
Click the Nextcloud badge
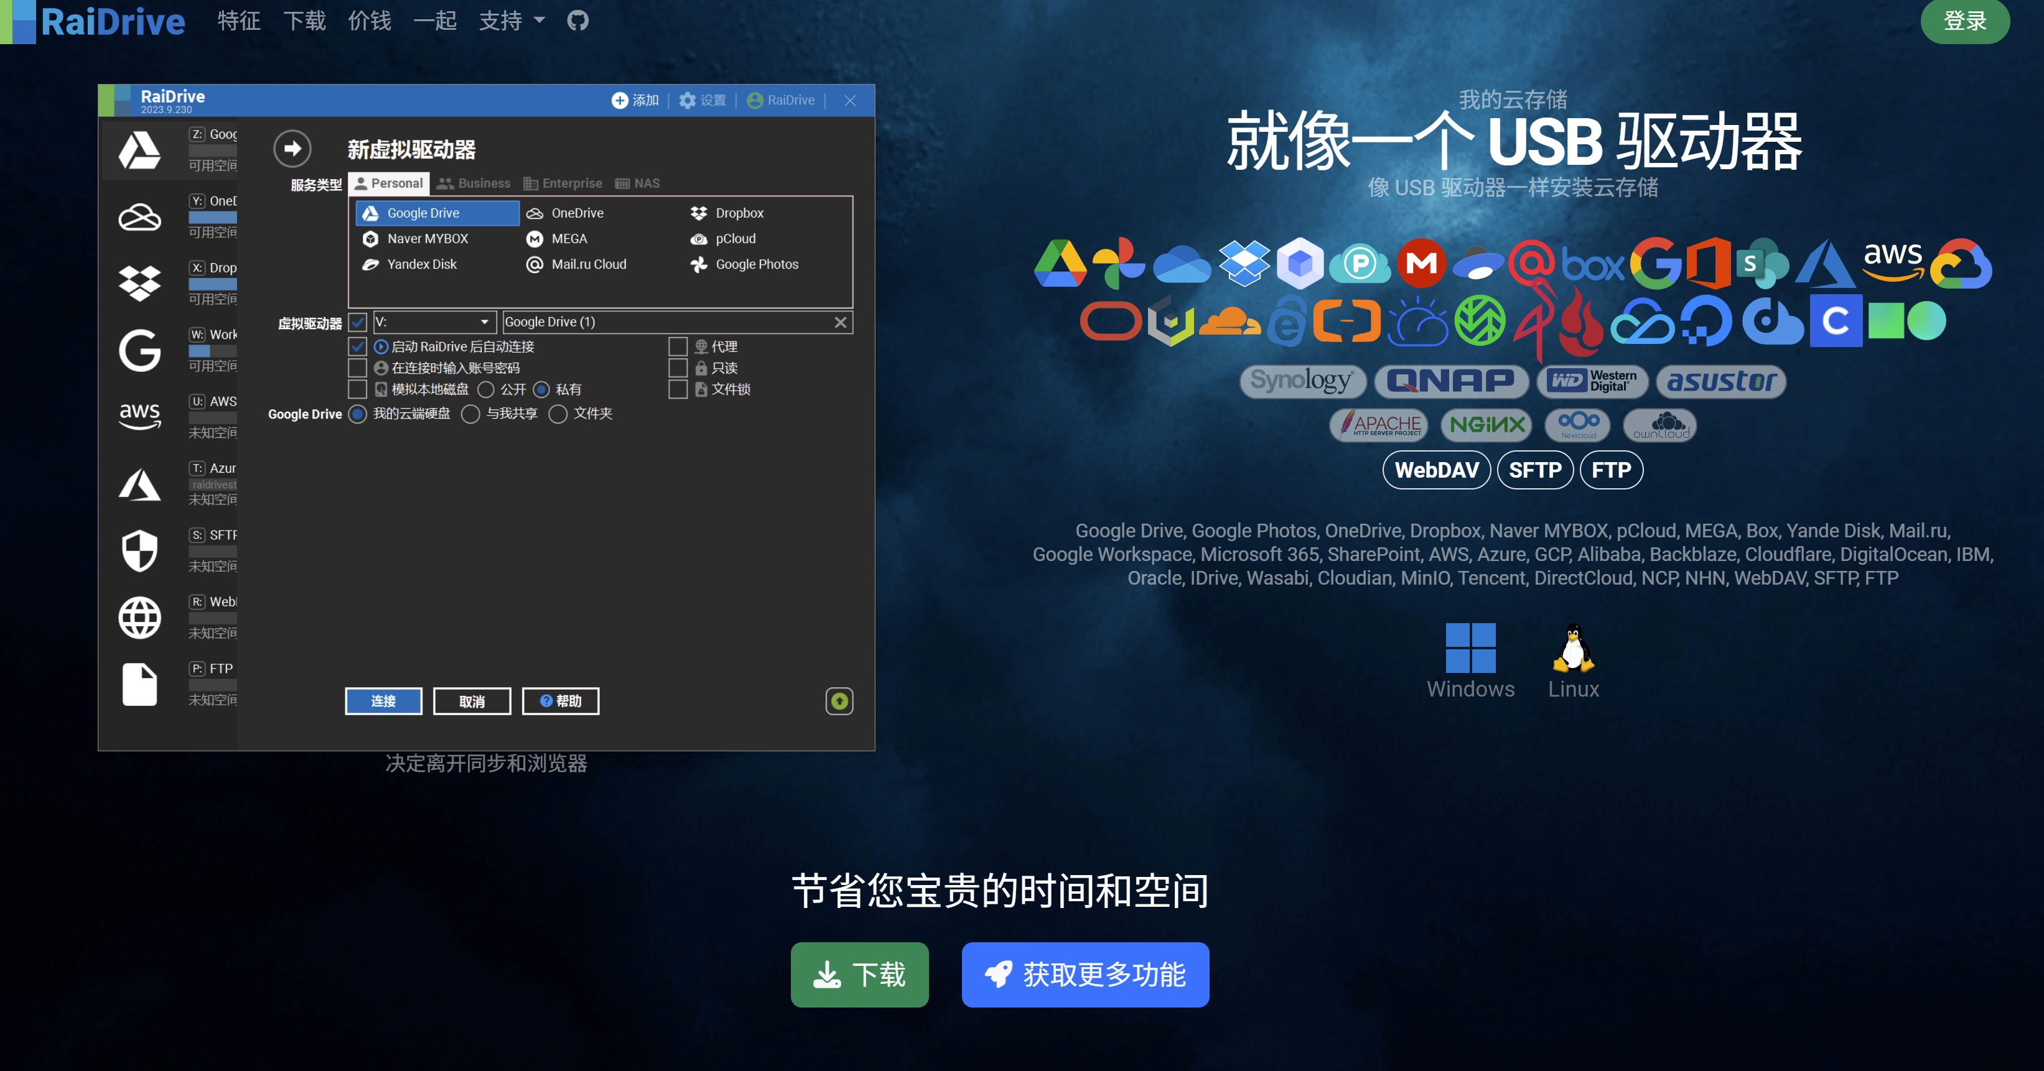(x=1577, y=425)
